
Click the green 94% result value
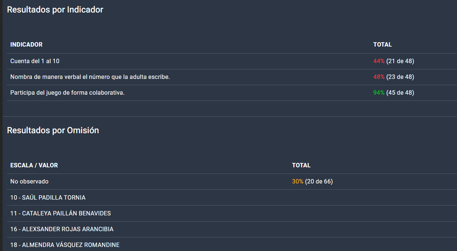379,92
